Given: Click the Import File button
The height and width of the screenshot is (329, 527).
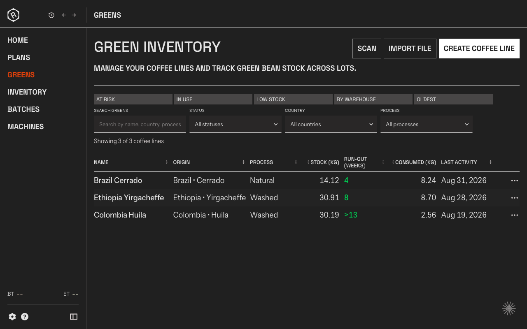Looking at the screenshot, I should pos(410,49).
